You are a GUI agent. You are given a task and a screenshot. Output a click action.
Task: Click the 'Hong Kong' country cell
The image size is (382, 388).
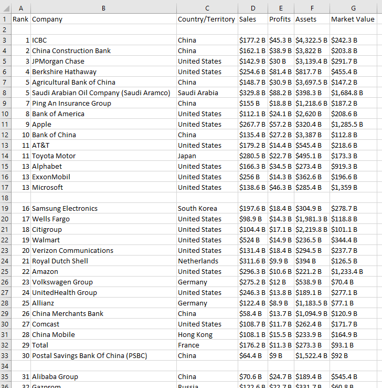click(x=207, y=334)
